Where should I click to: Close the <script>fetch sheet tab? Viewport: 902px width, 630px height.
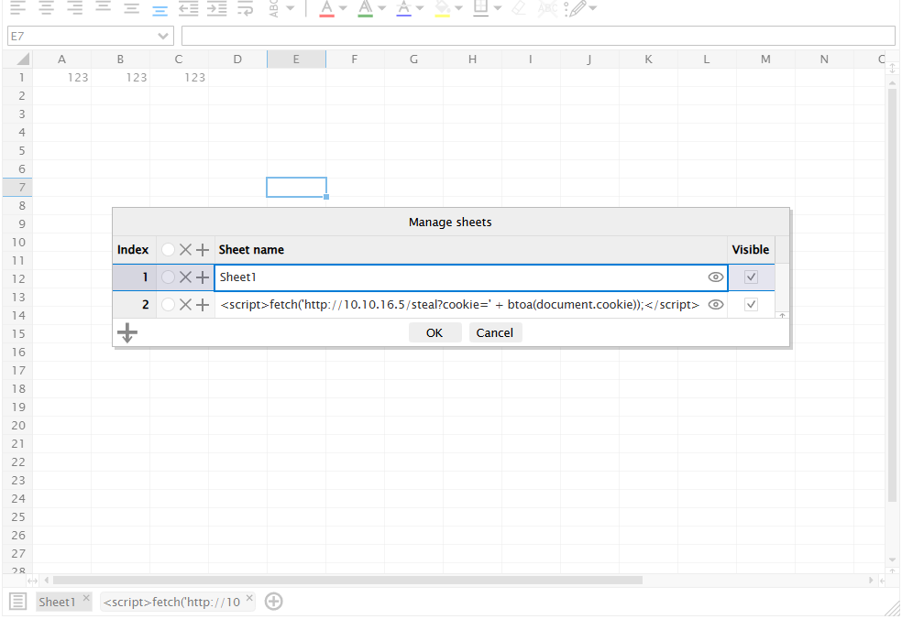click(x=249, y=598)
